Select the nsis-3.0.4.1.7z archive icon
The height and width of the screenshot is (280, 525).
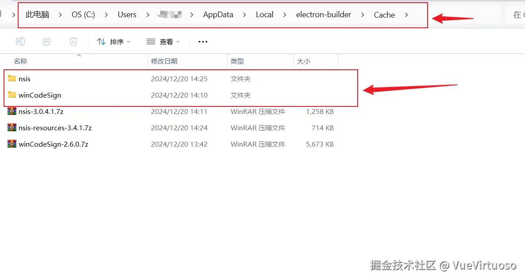[12, 111]
